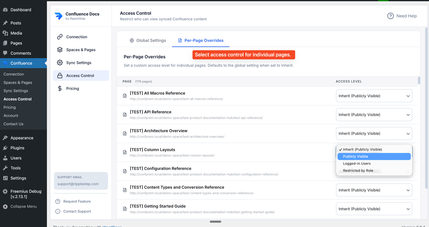Click the Spaces & Pages layers icon
Screen dimensions: 429x227
[x=60, y=50]
